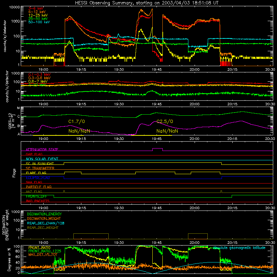Image resolution: width=277 pixels, height=277 pixels.
Task: Select the SC_IN_SUNLIGHT flag label
Action: click(40, 163)
